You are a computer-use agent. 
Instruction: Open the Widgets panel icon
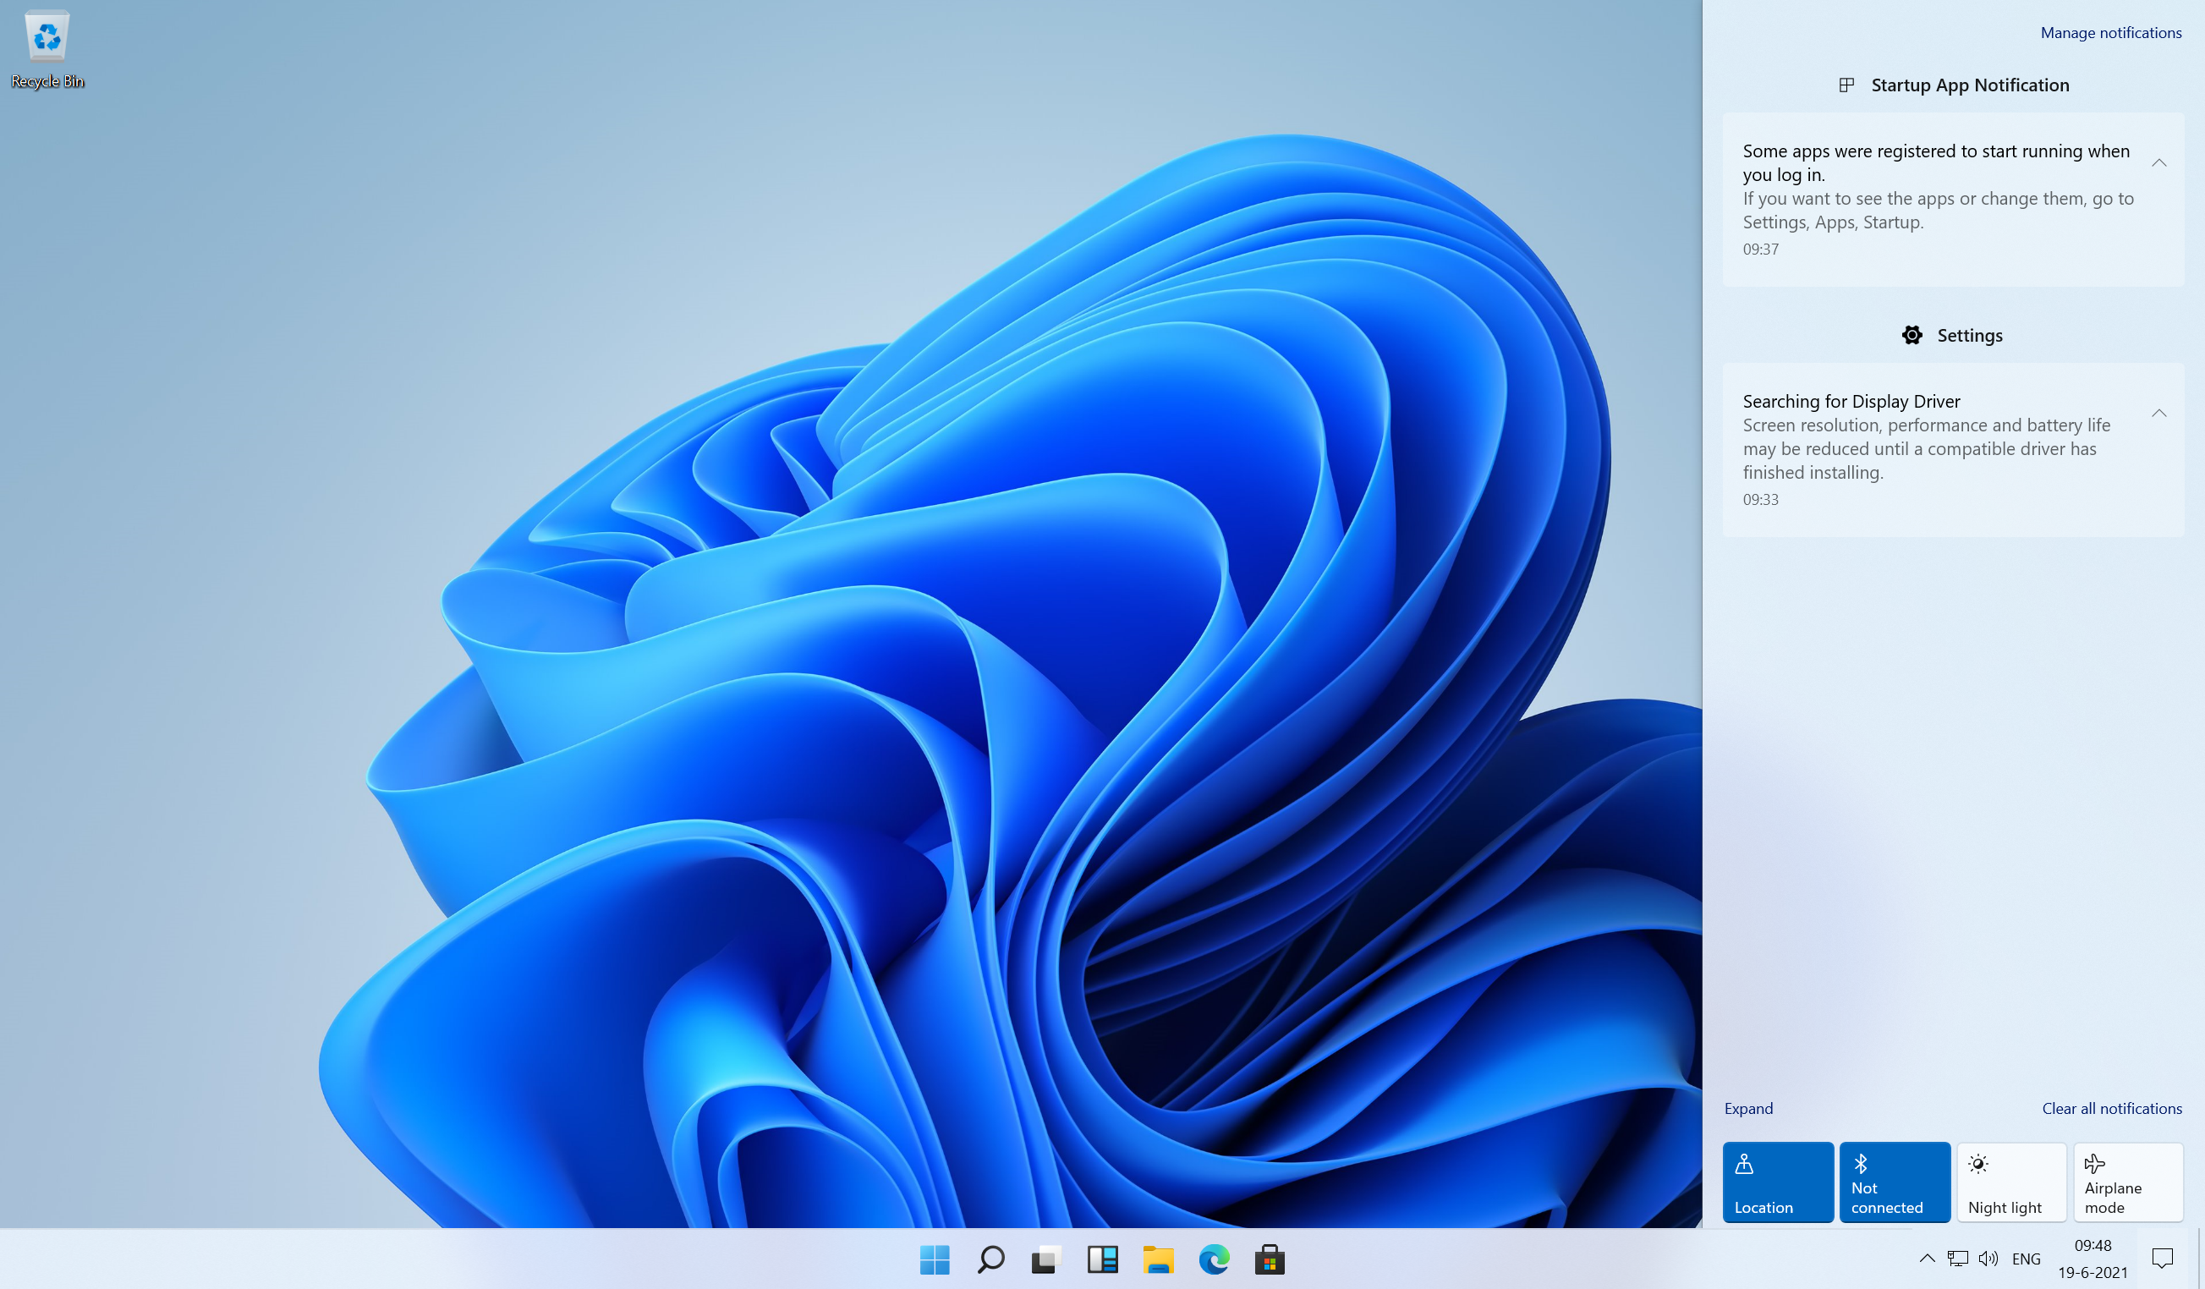click(1103, 1259)
